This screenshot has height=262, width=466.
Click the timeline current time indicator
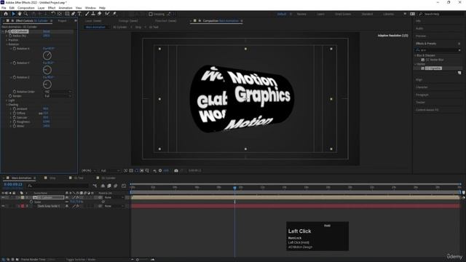click(x=234, y=188)
